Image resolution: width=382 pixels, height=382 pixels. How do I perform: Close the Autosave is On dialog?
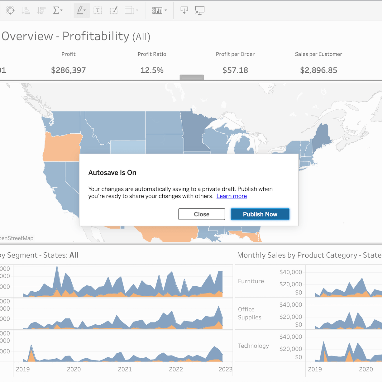point(202,214)
